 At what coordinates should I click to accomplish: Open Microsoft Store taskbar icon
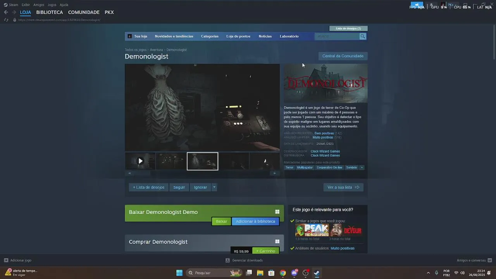pyautogui.click(x=271, y=273)
